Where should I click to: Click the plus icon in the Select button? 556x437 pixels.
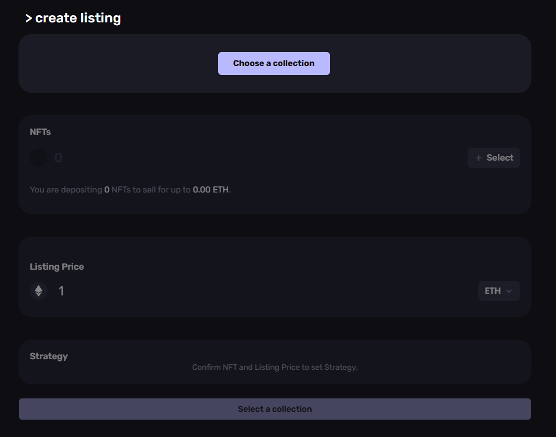(x=479, y=158)
